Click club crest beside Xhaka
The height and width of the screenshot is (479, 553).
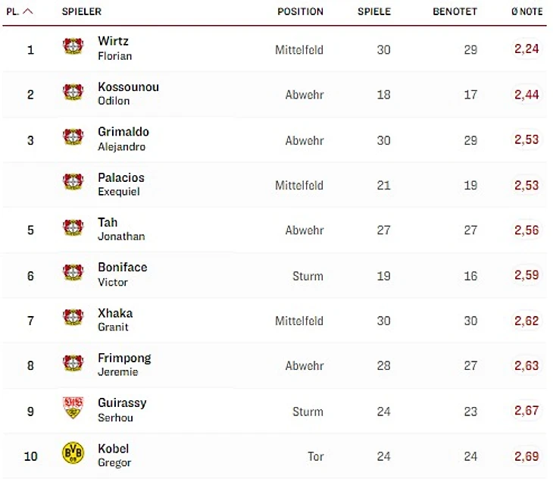tap(73, 317)
